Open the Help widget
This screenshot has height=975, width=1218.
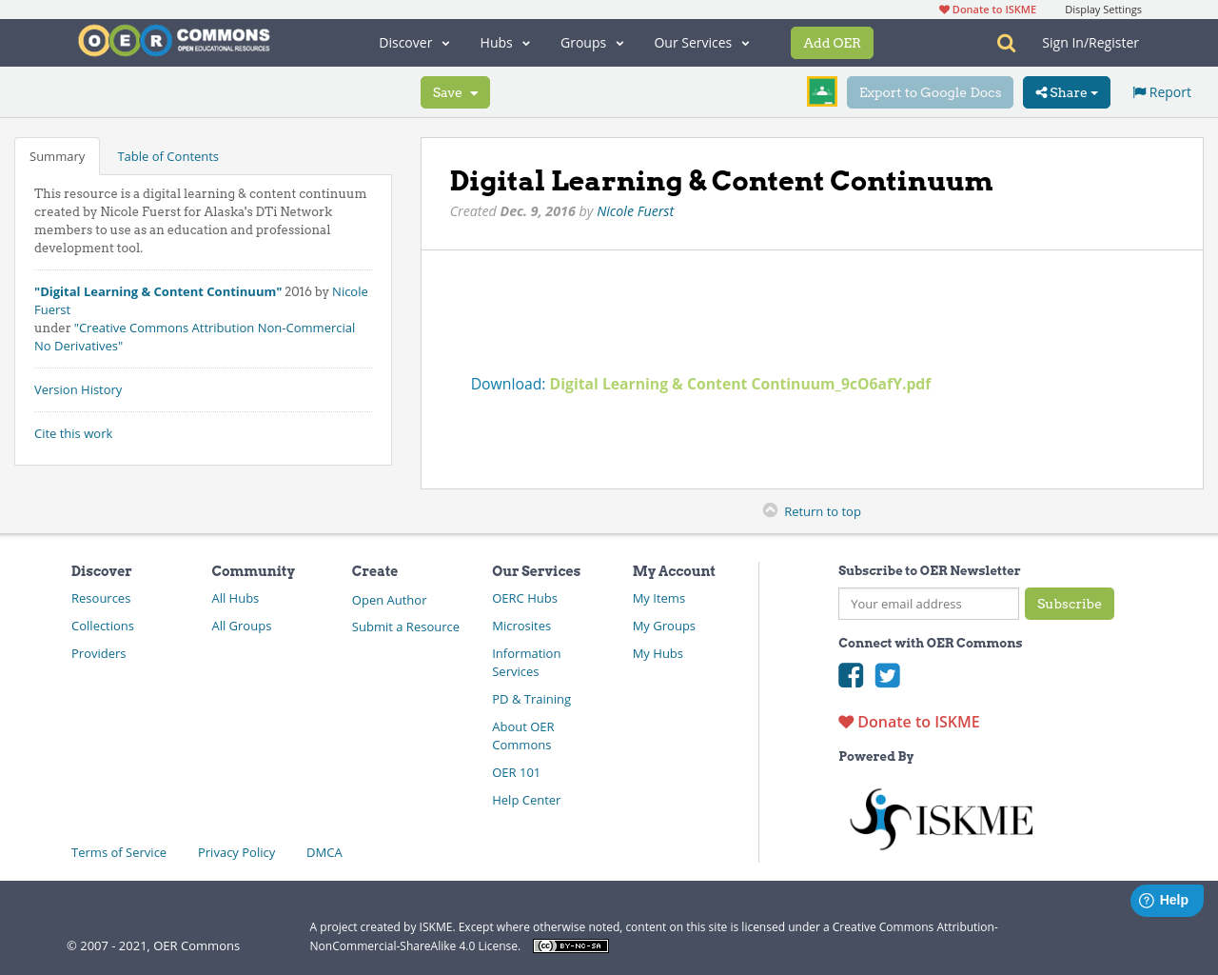click(1167, 900)
